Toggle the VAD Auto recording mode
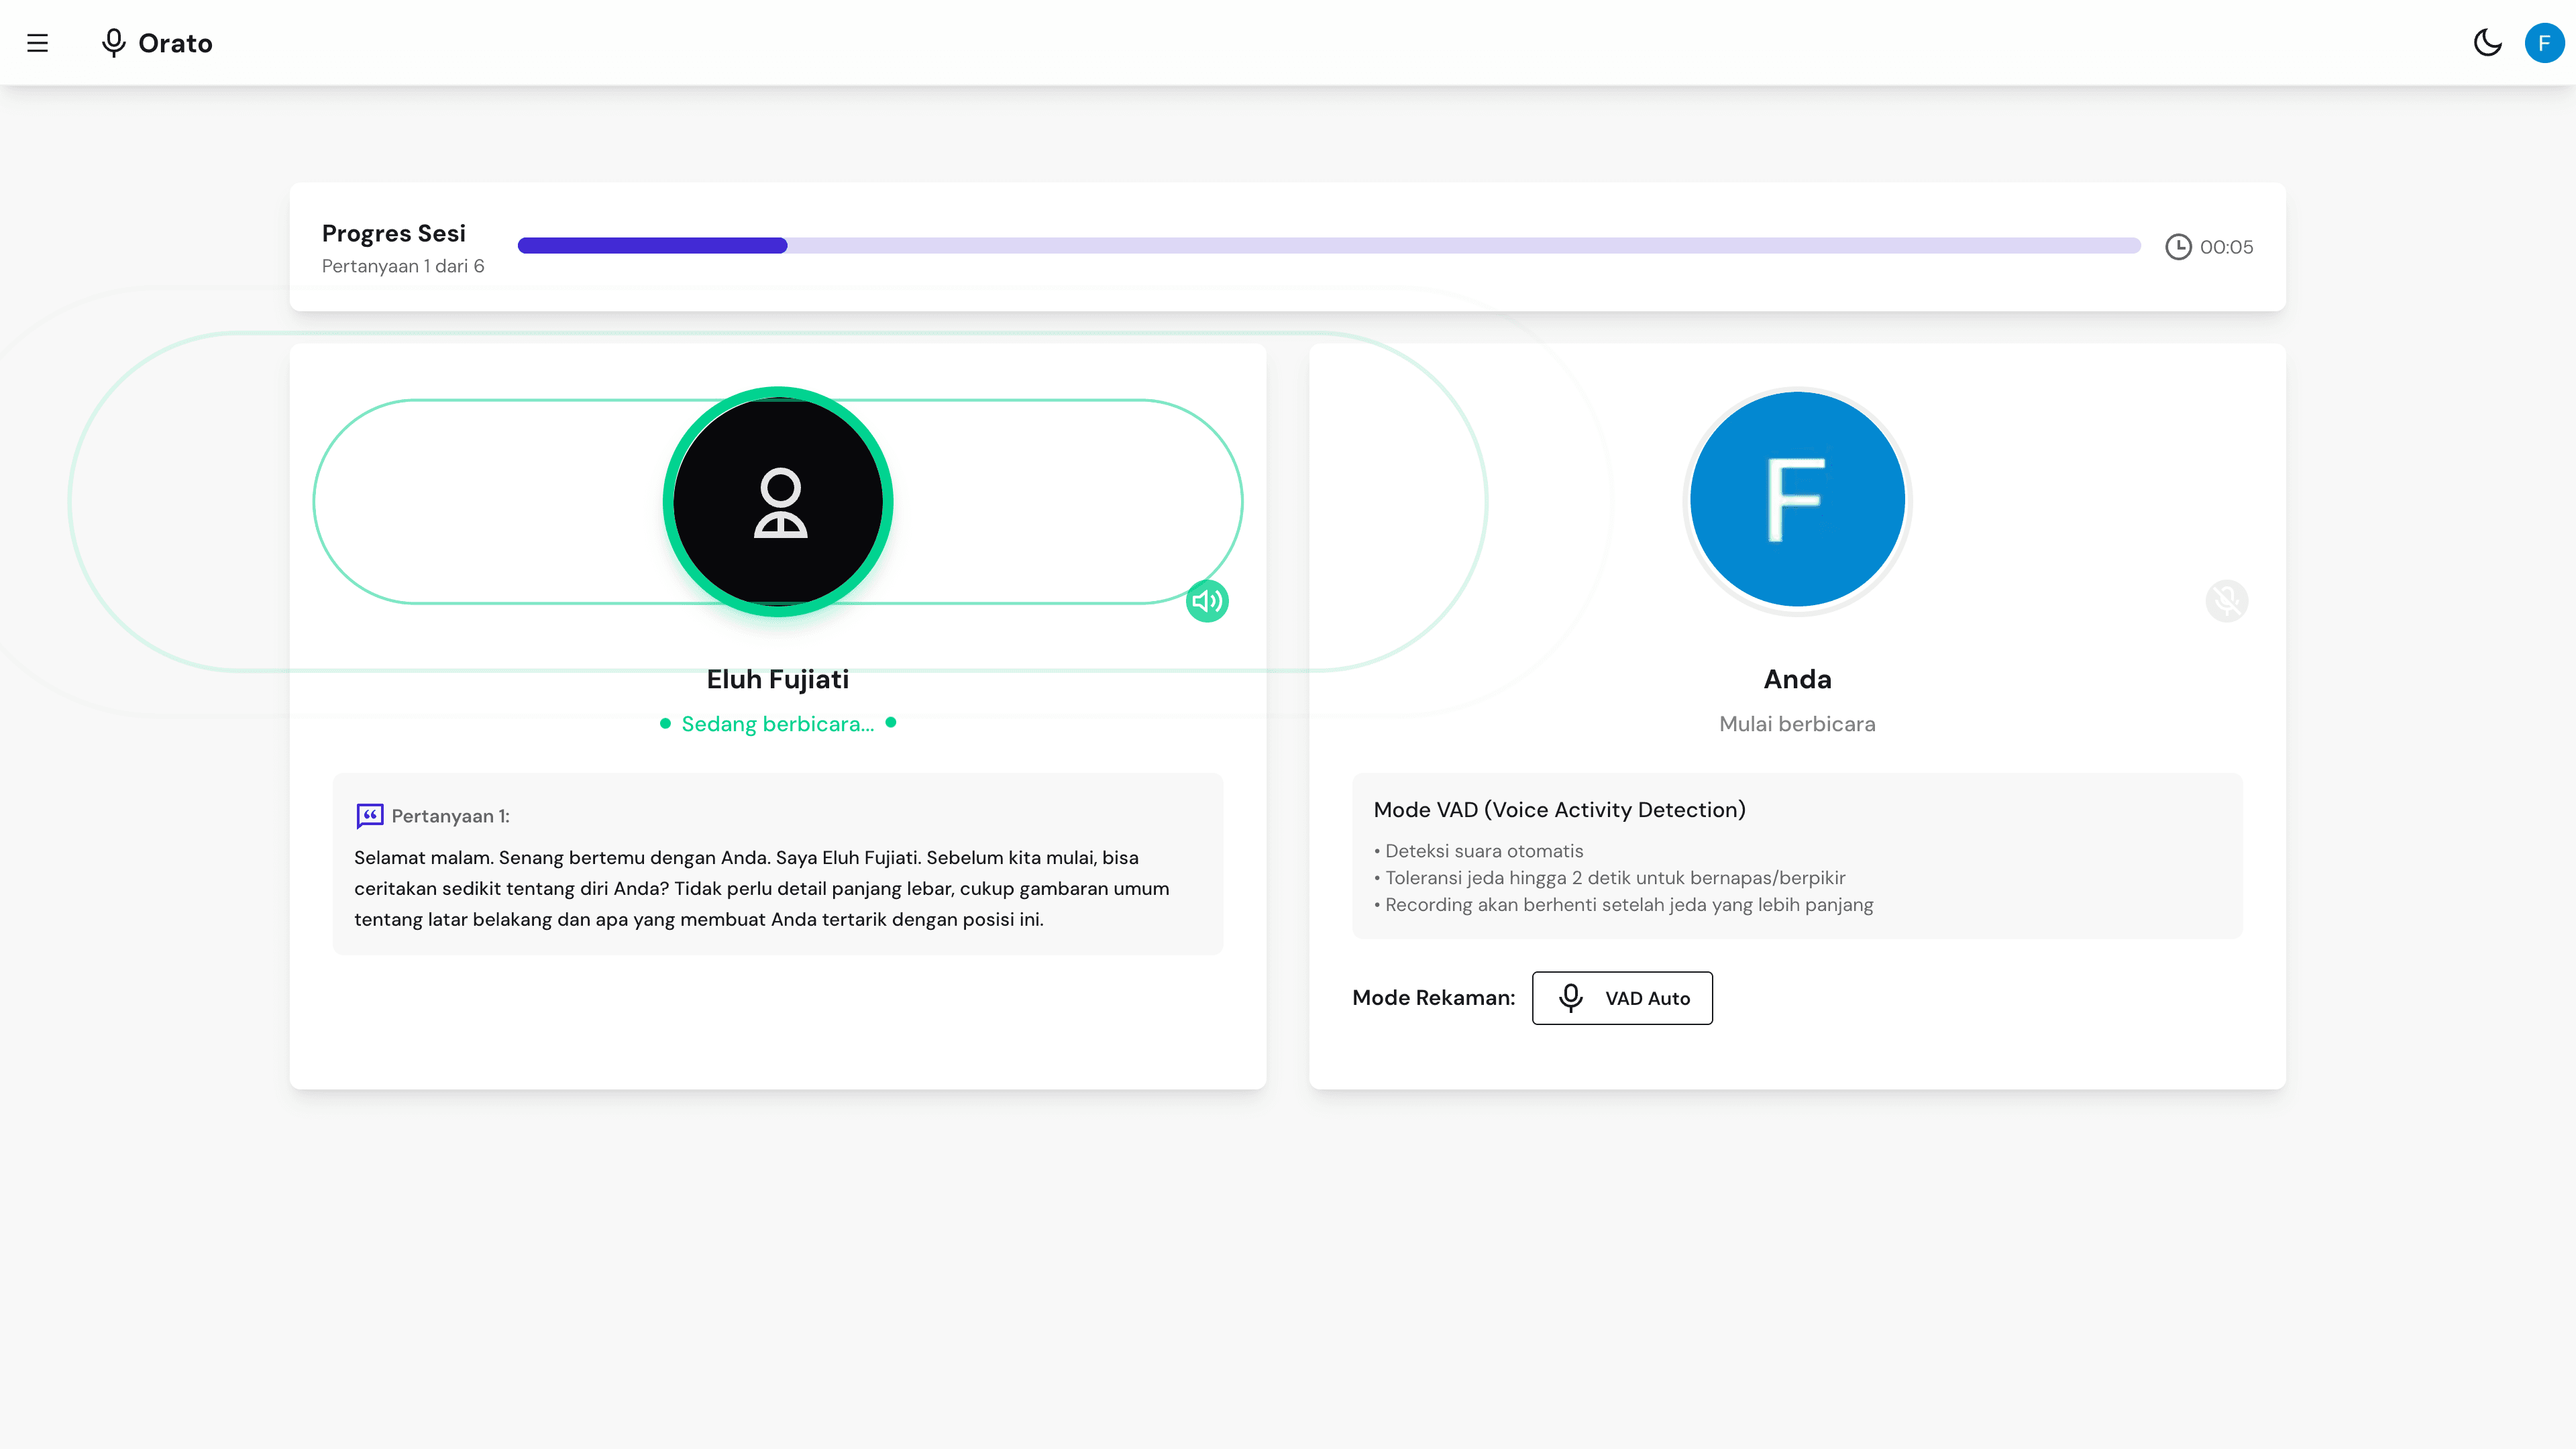2576x1449 pixels. click(x=1622, y=998)
